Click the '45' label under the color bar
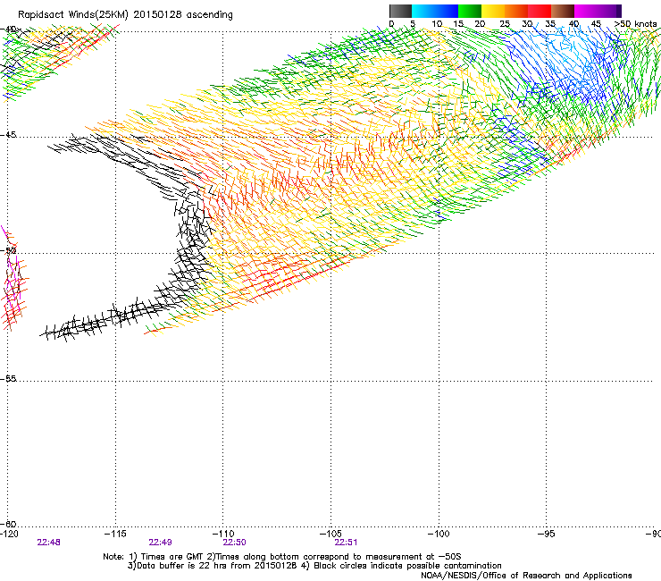The image size is (661, 581). click(596, 24)
